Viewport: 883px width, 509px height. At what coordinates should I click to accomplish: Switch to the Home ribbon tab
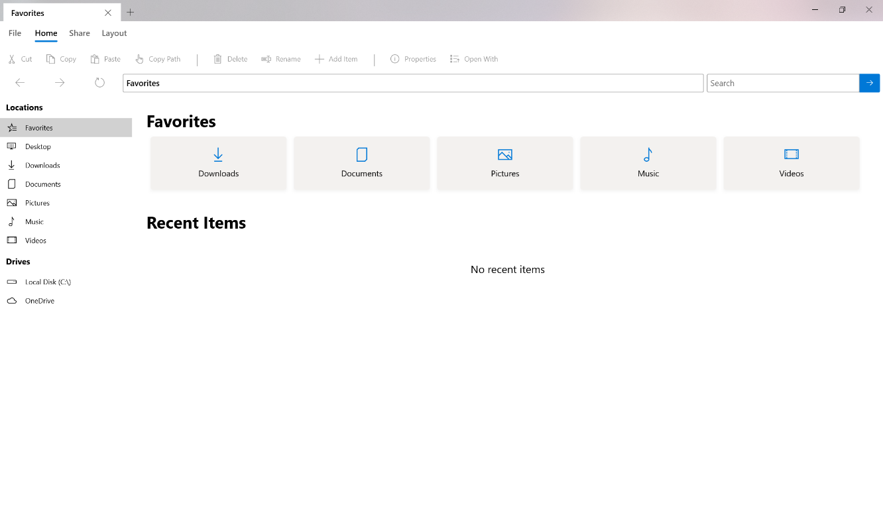(46, 33)
